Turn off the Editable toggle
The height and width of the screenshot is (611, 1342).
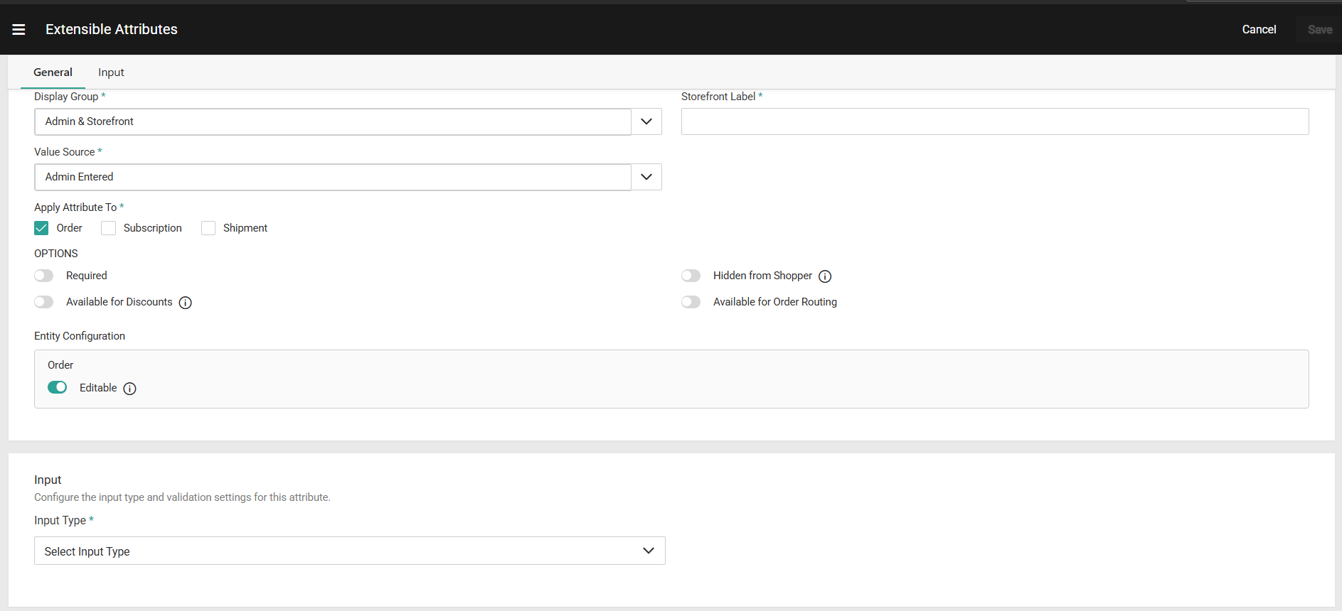pyautogui.click(x=58, y=387)
